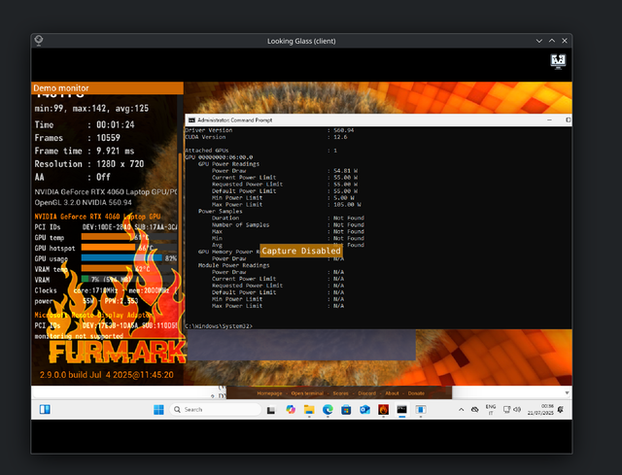Click the About link in FurMark
The width and height of the screenshot is (622, 475).
click(x=392, y=393)
